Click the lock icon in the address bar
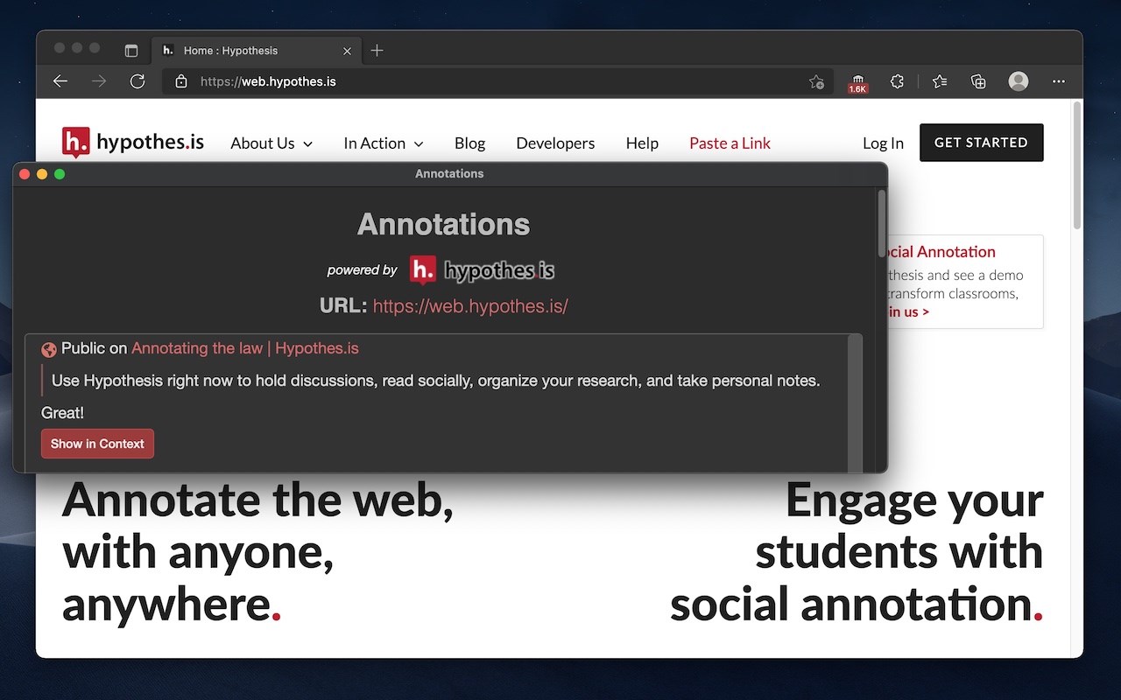Screen dimensions: 1121x700 181,81
